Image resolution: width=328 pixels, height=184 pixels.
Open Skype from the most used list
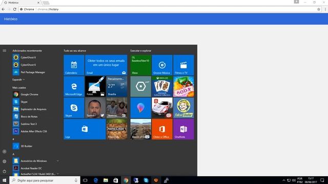pyautogui.click(x=35, y=102)
